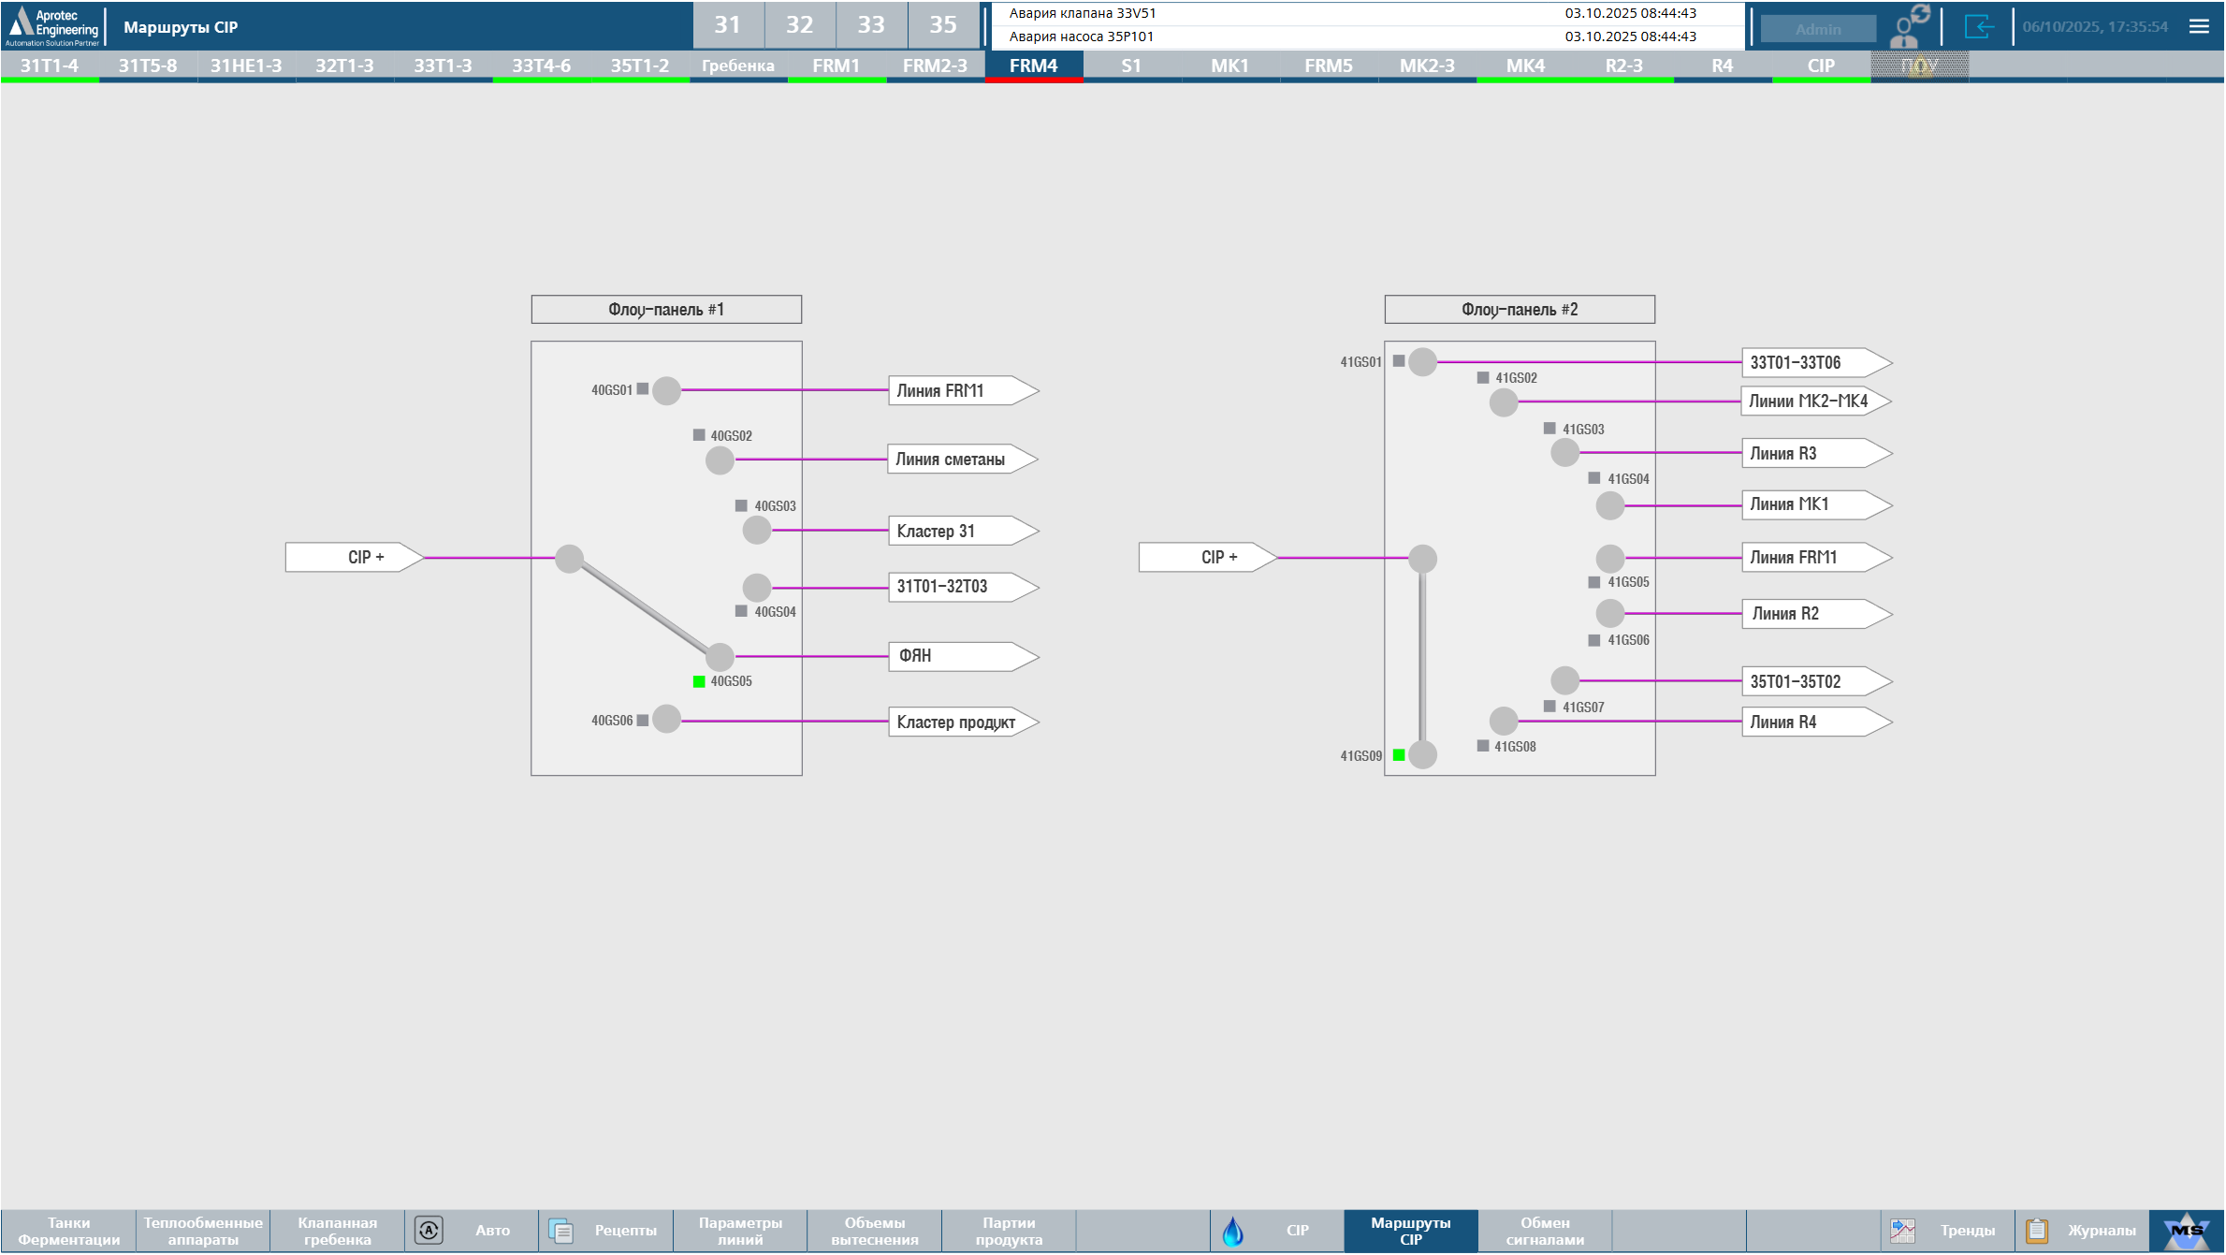The height and width of the screenshot is (1255, 2226).
Task: Open the hamburger menu icon
Action: (2199, 26)
